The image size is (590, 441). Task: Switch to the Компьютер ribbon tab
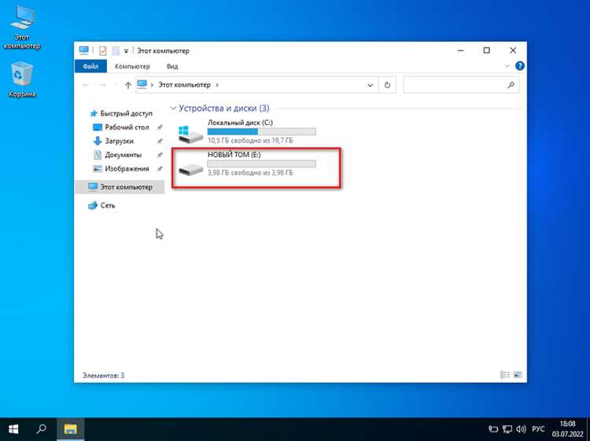(132, 66)
